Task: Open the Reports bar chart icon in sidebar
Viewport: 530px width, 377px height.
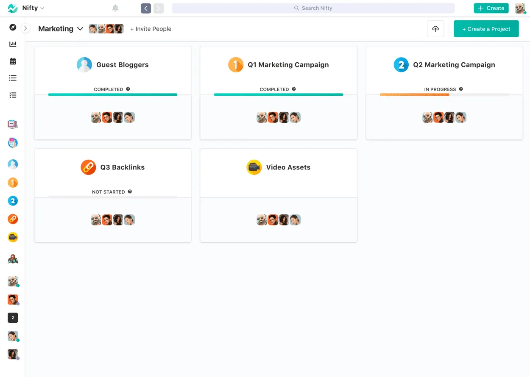Action: [x=12, y=44]
